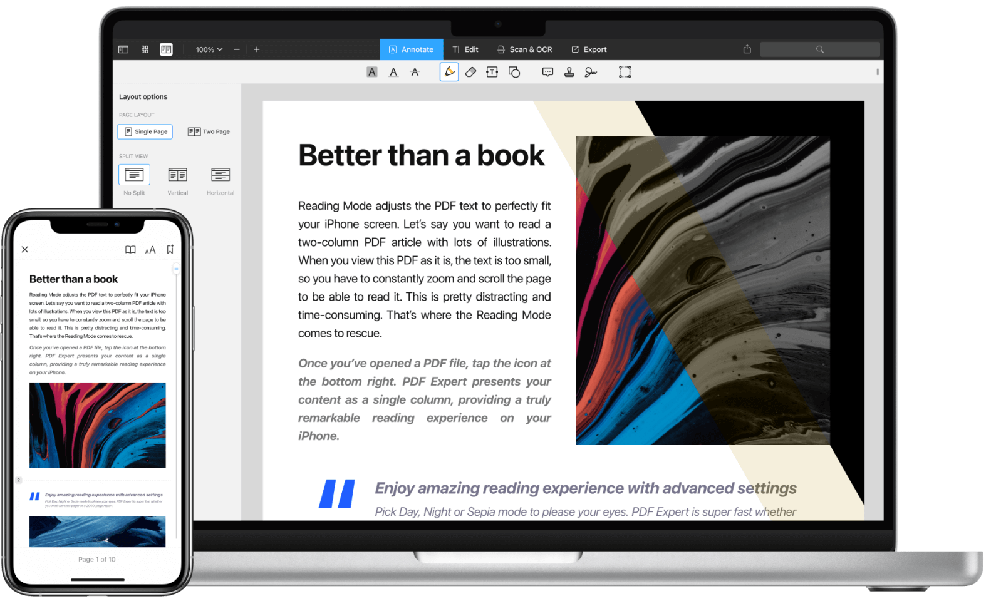
Task: Open the Export tab
Action: click(x=589, y=49)
